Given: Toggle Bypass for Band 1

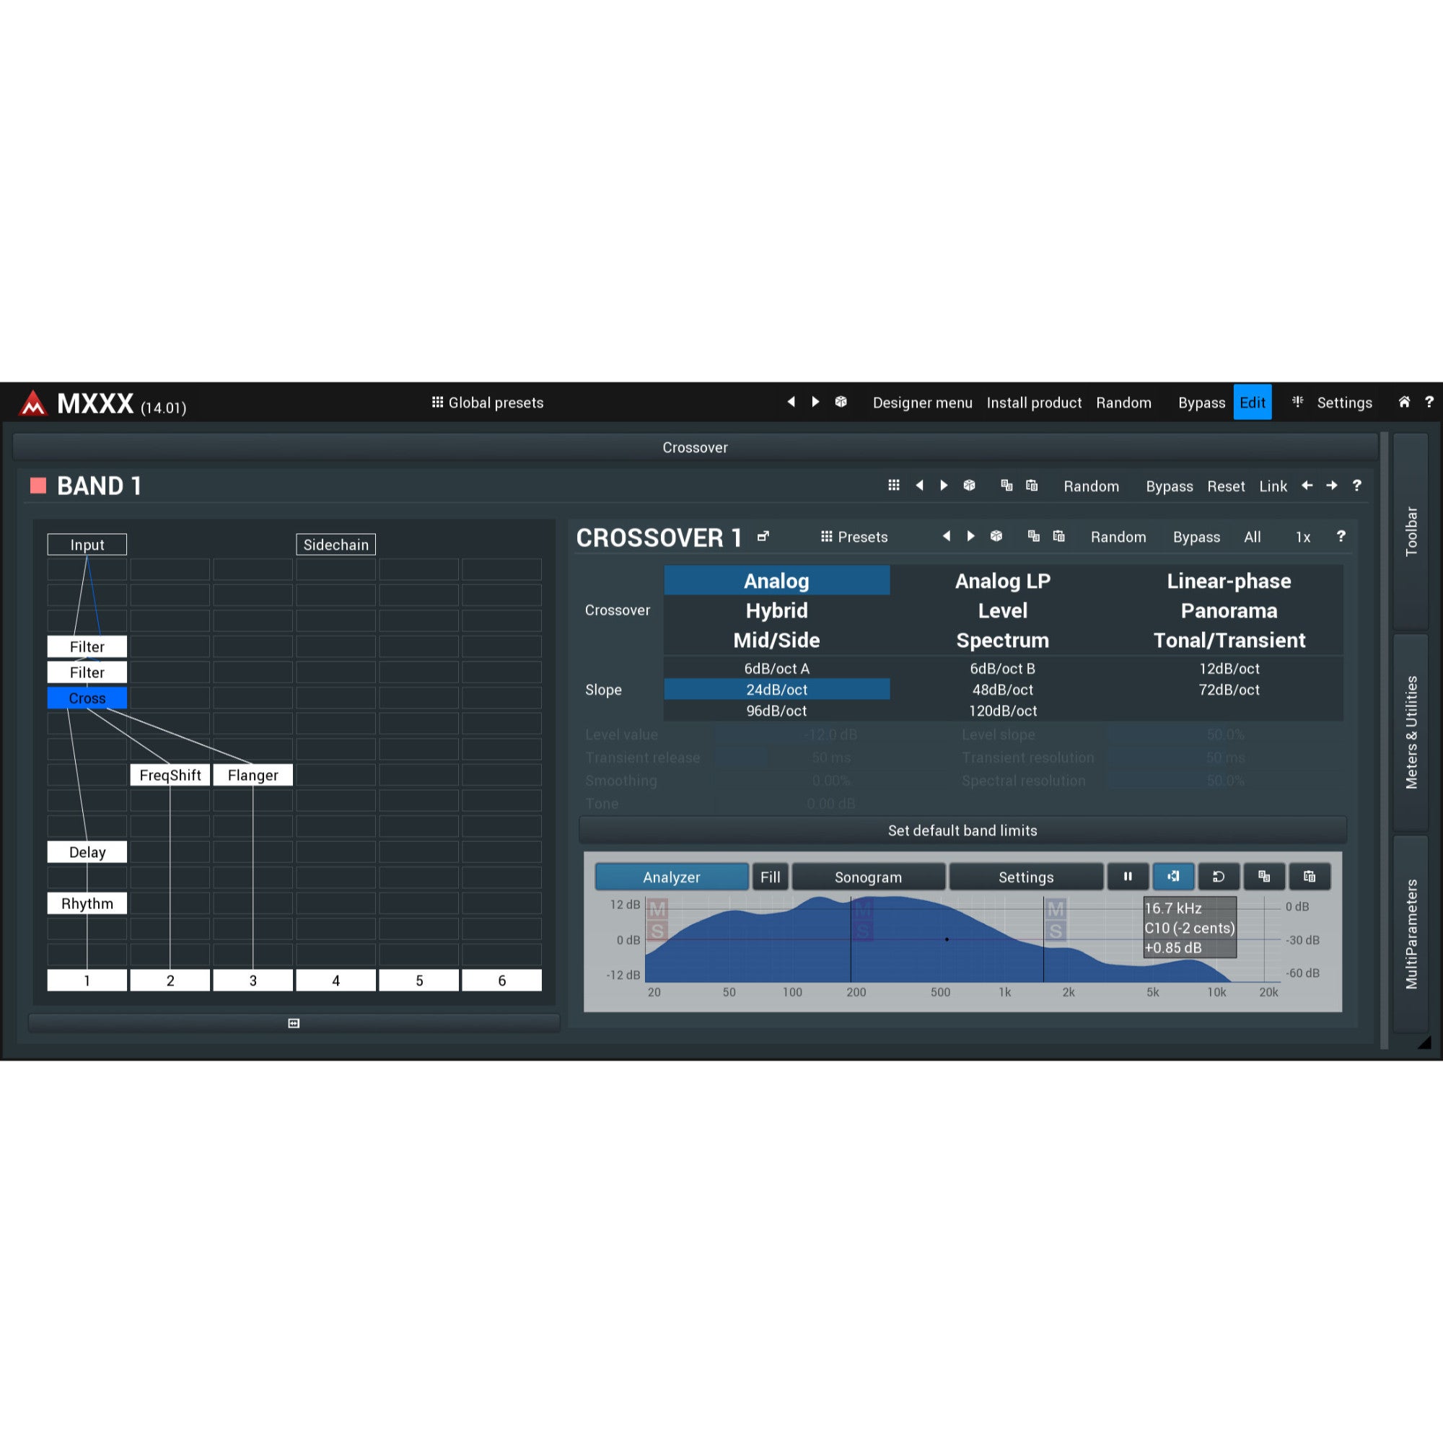Looking at the screenshot, I should 1169,486.
